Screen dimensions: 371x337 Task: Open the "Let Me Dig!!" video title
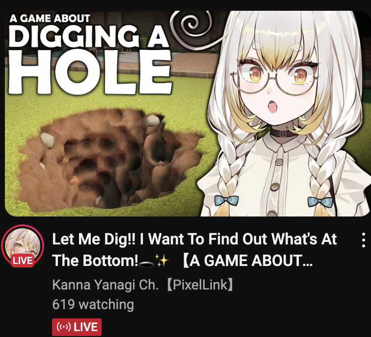click(x=194, y=250)
